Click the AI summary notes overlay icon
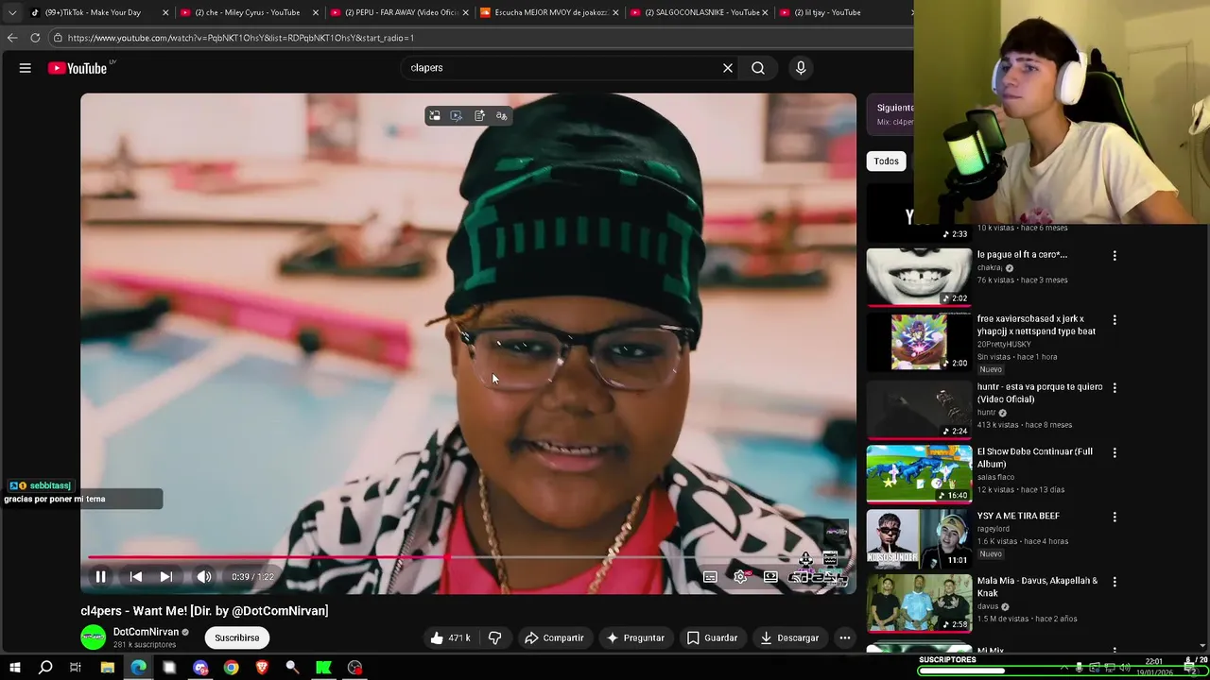Screen dimensions: 1210x680 pos(479,116)
